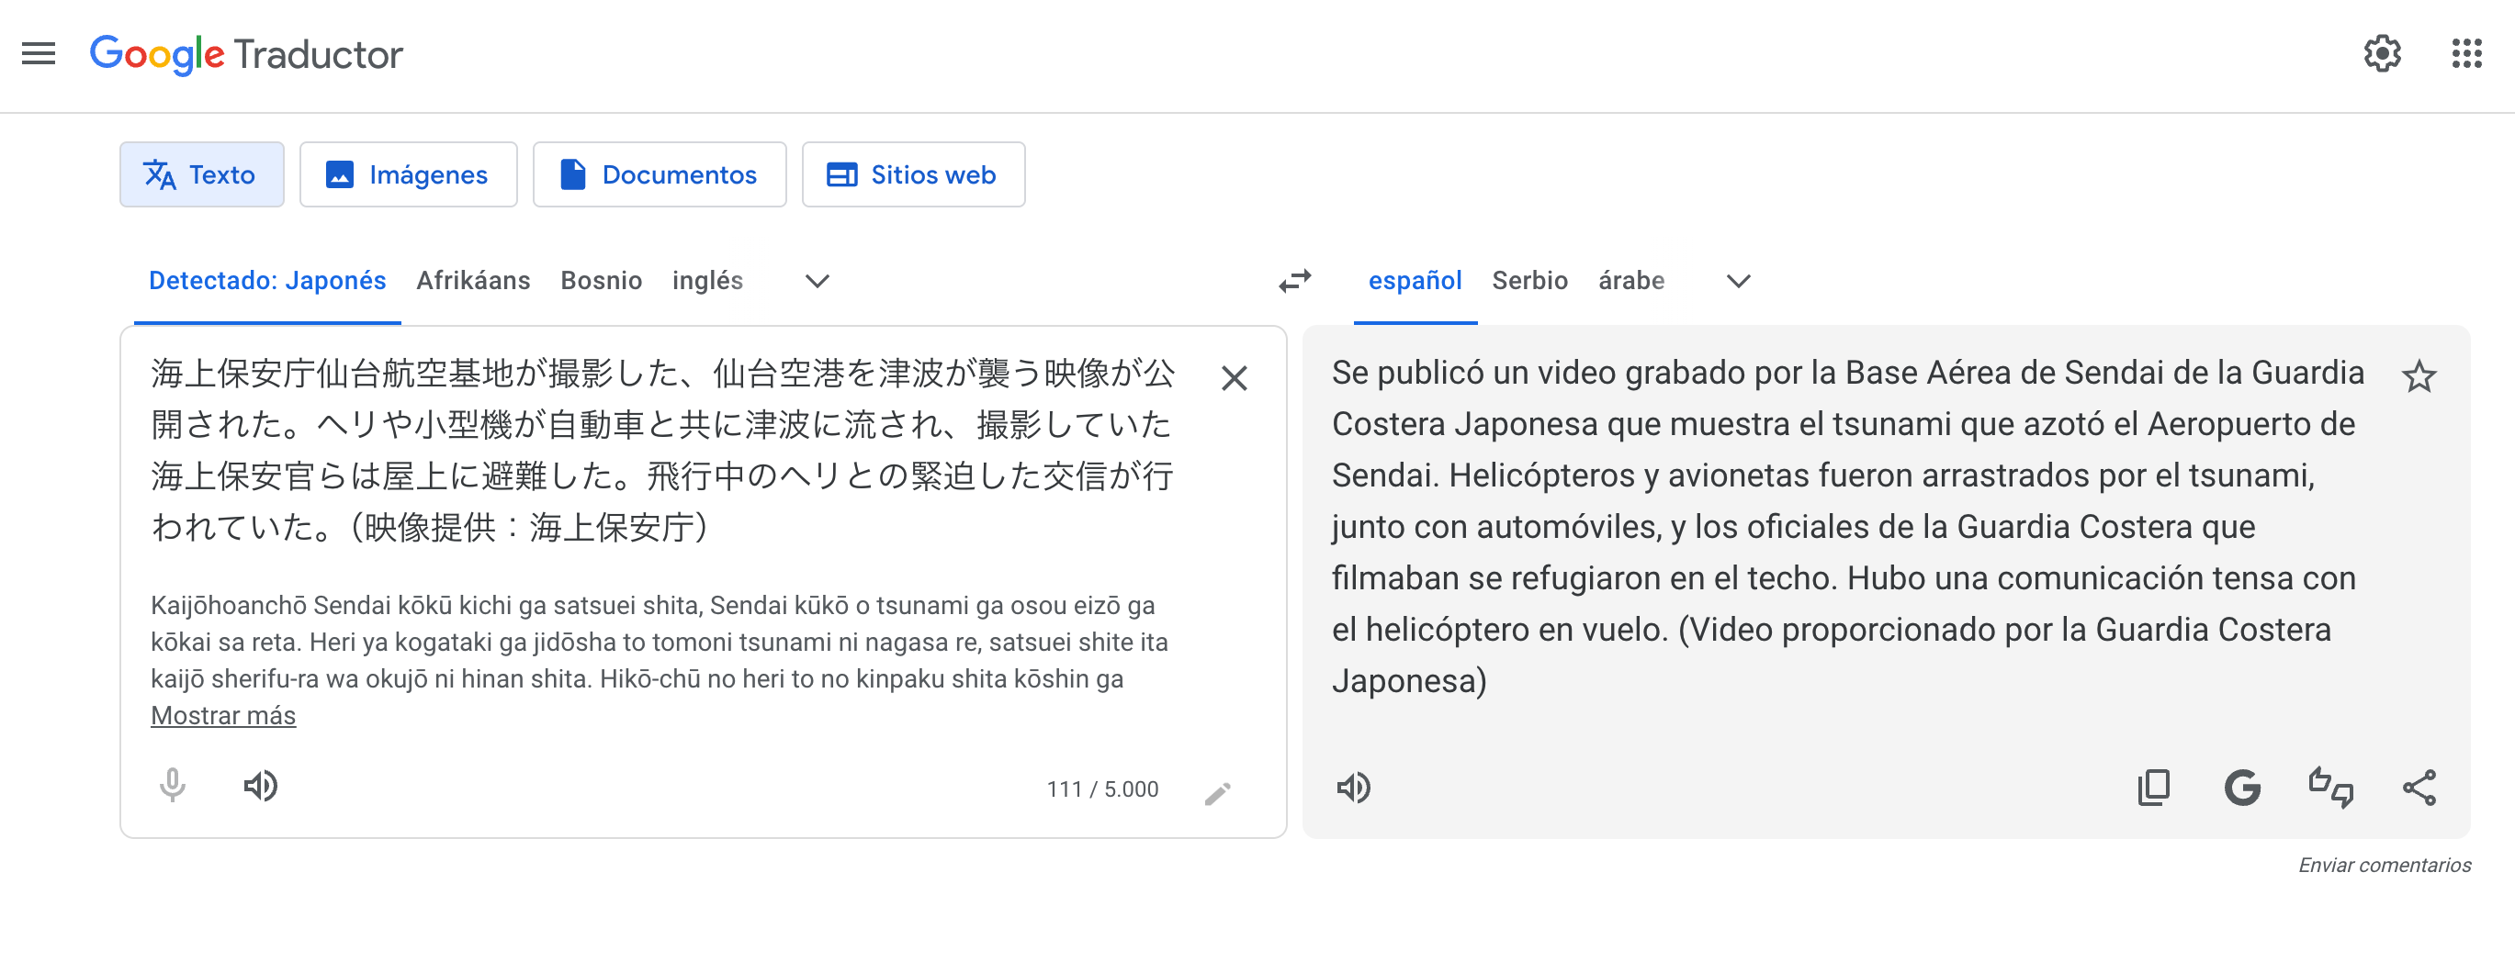Rate this translation with thumbs icon
The width and height of the screenshot is (2515, 973).
[2330, 788]
